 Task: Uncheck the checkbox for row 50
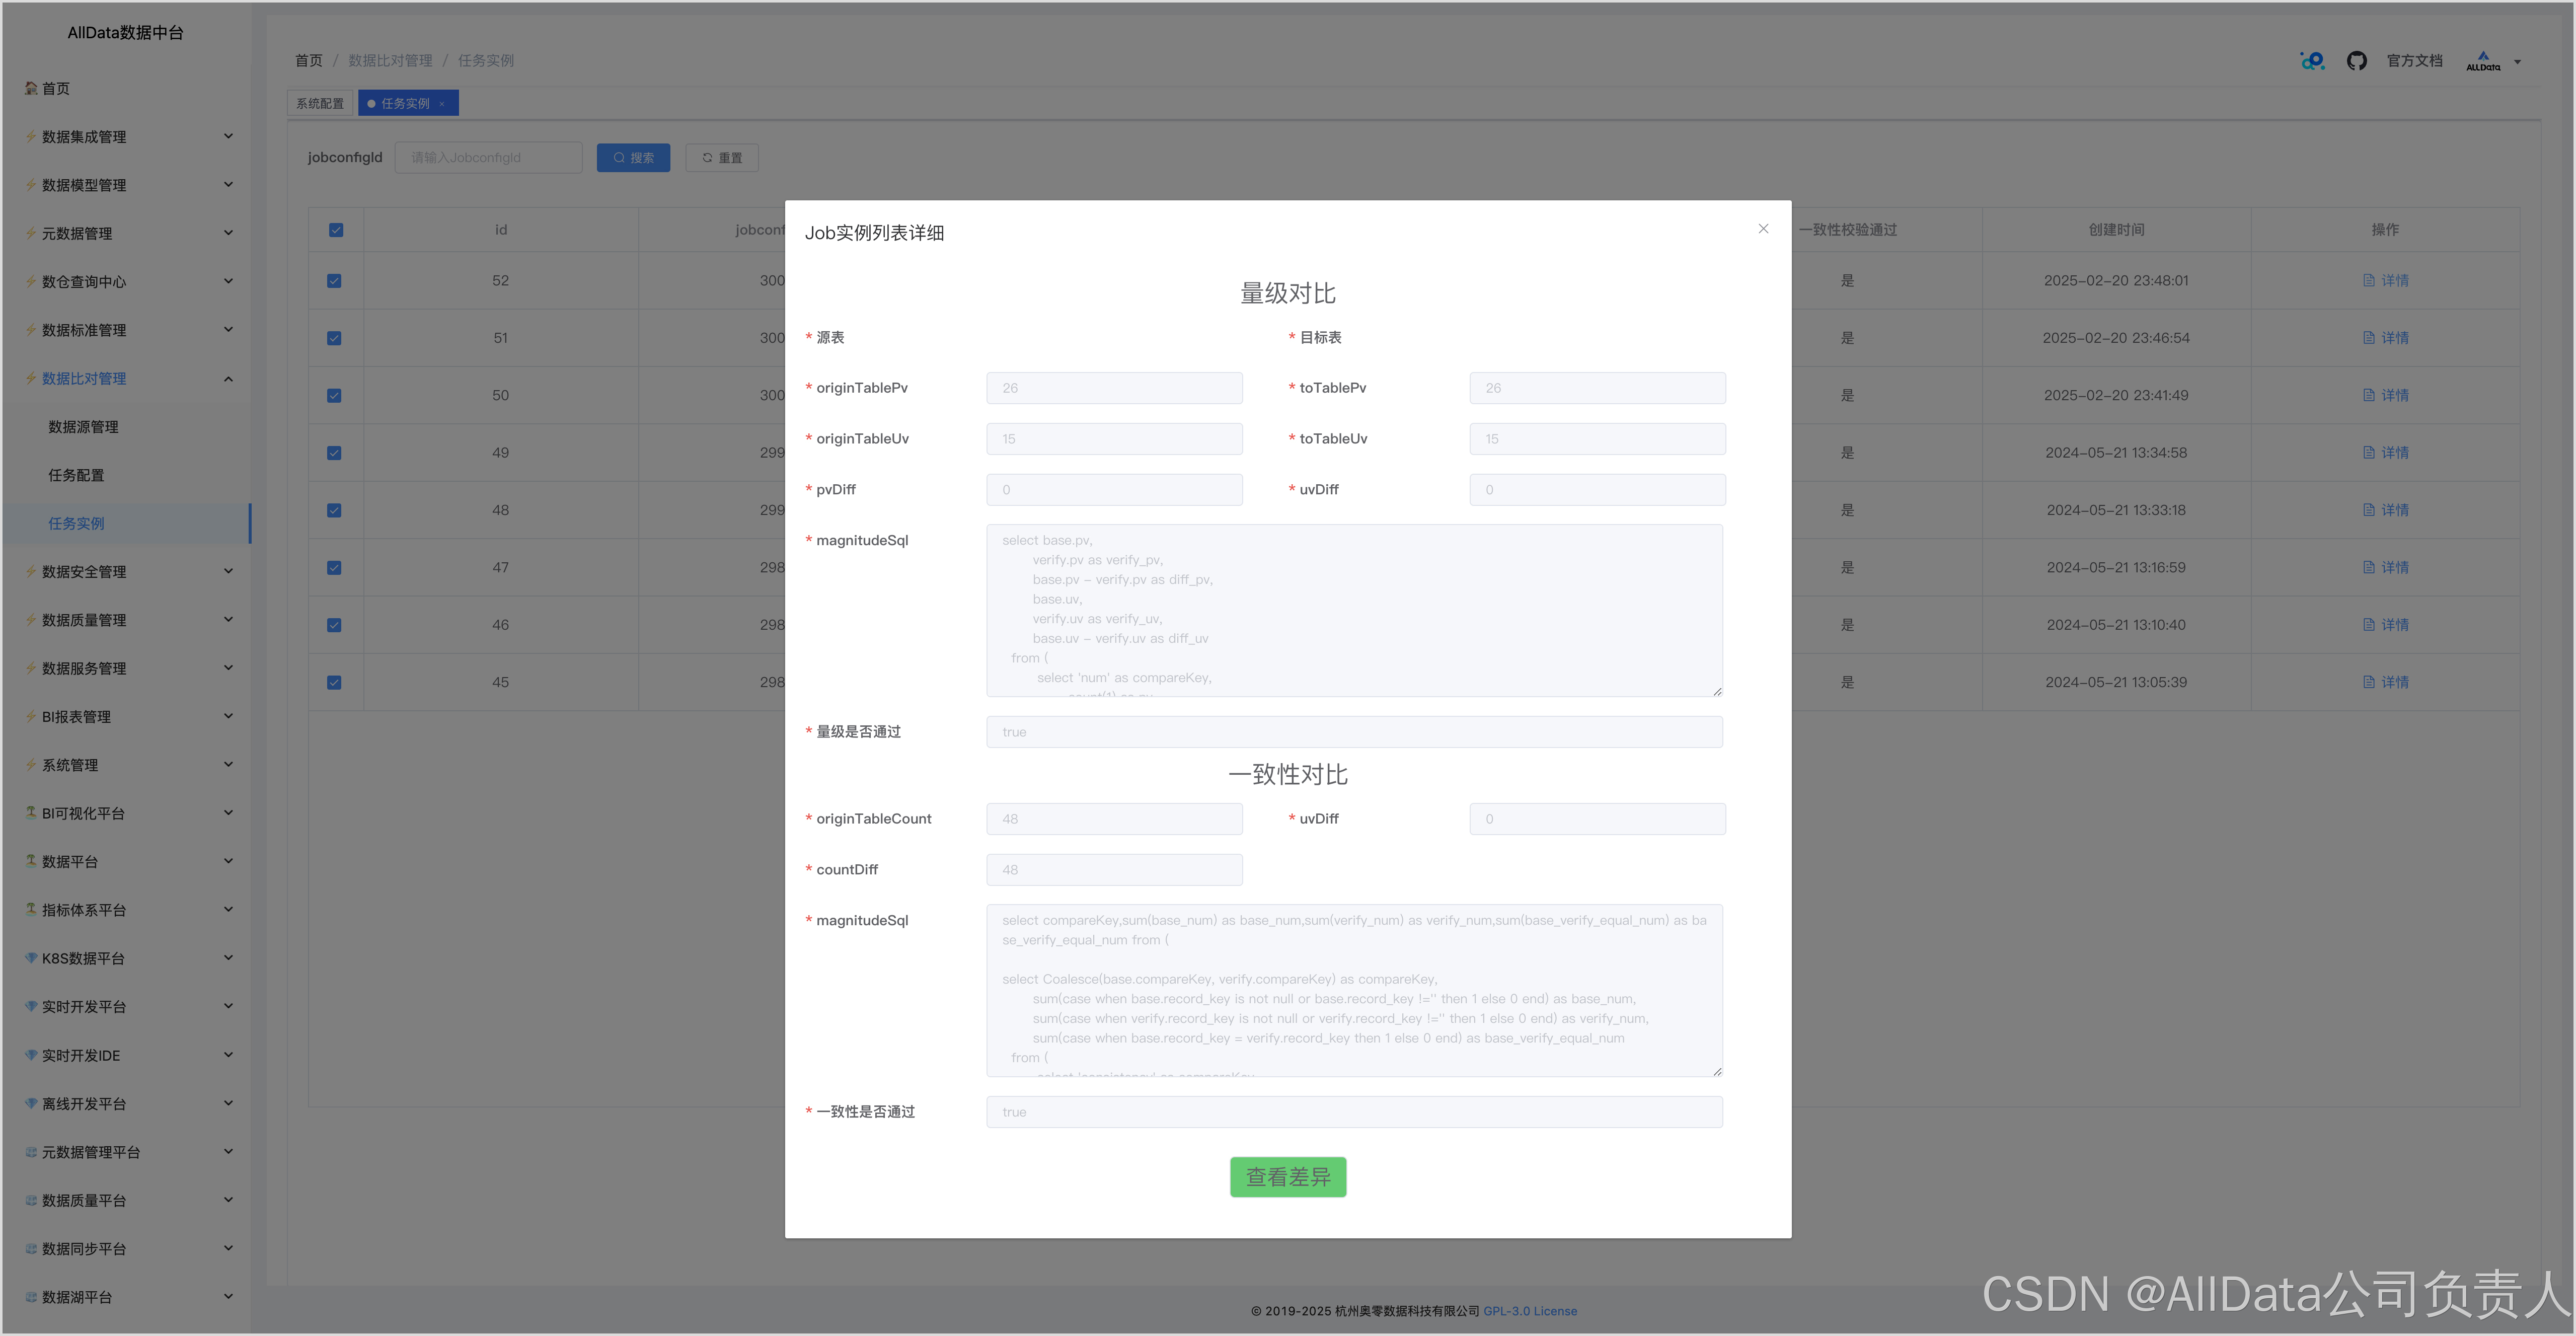(334, 396)
